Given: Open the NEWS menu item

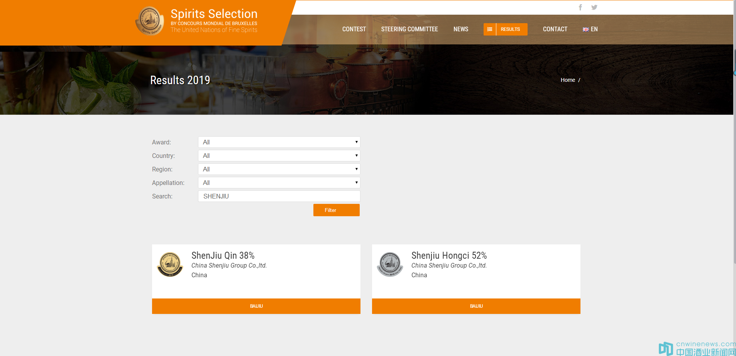Looking at the screenshot, I should [461, 29].
